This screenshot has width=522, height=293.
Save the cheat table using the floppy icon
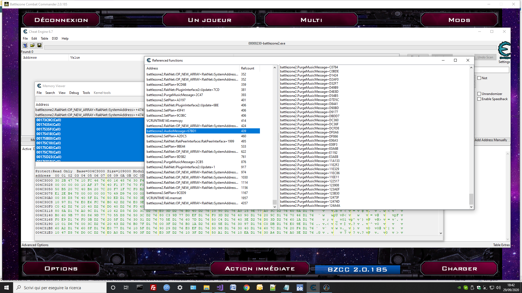(x=39, y=45)
